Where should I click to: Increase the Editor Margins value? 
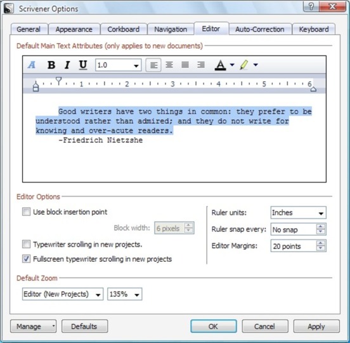pos(321,243)
